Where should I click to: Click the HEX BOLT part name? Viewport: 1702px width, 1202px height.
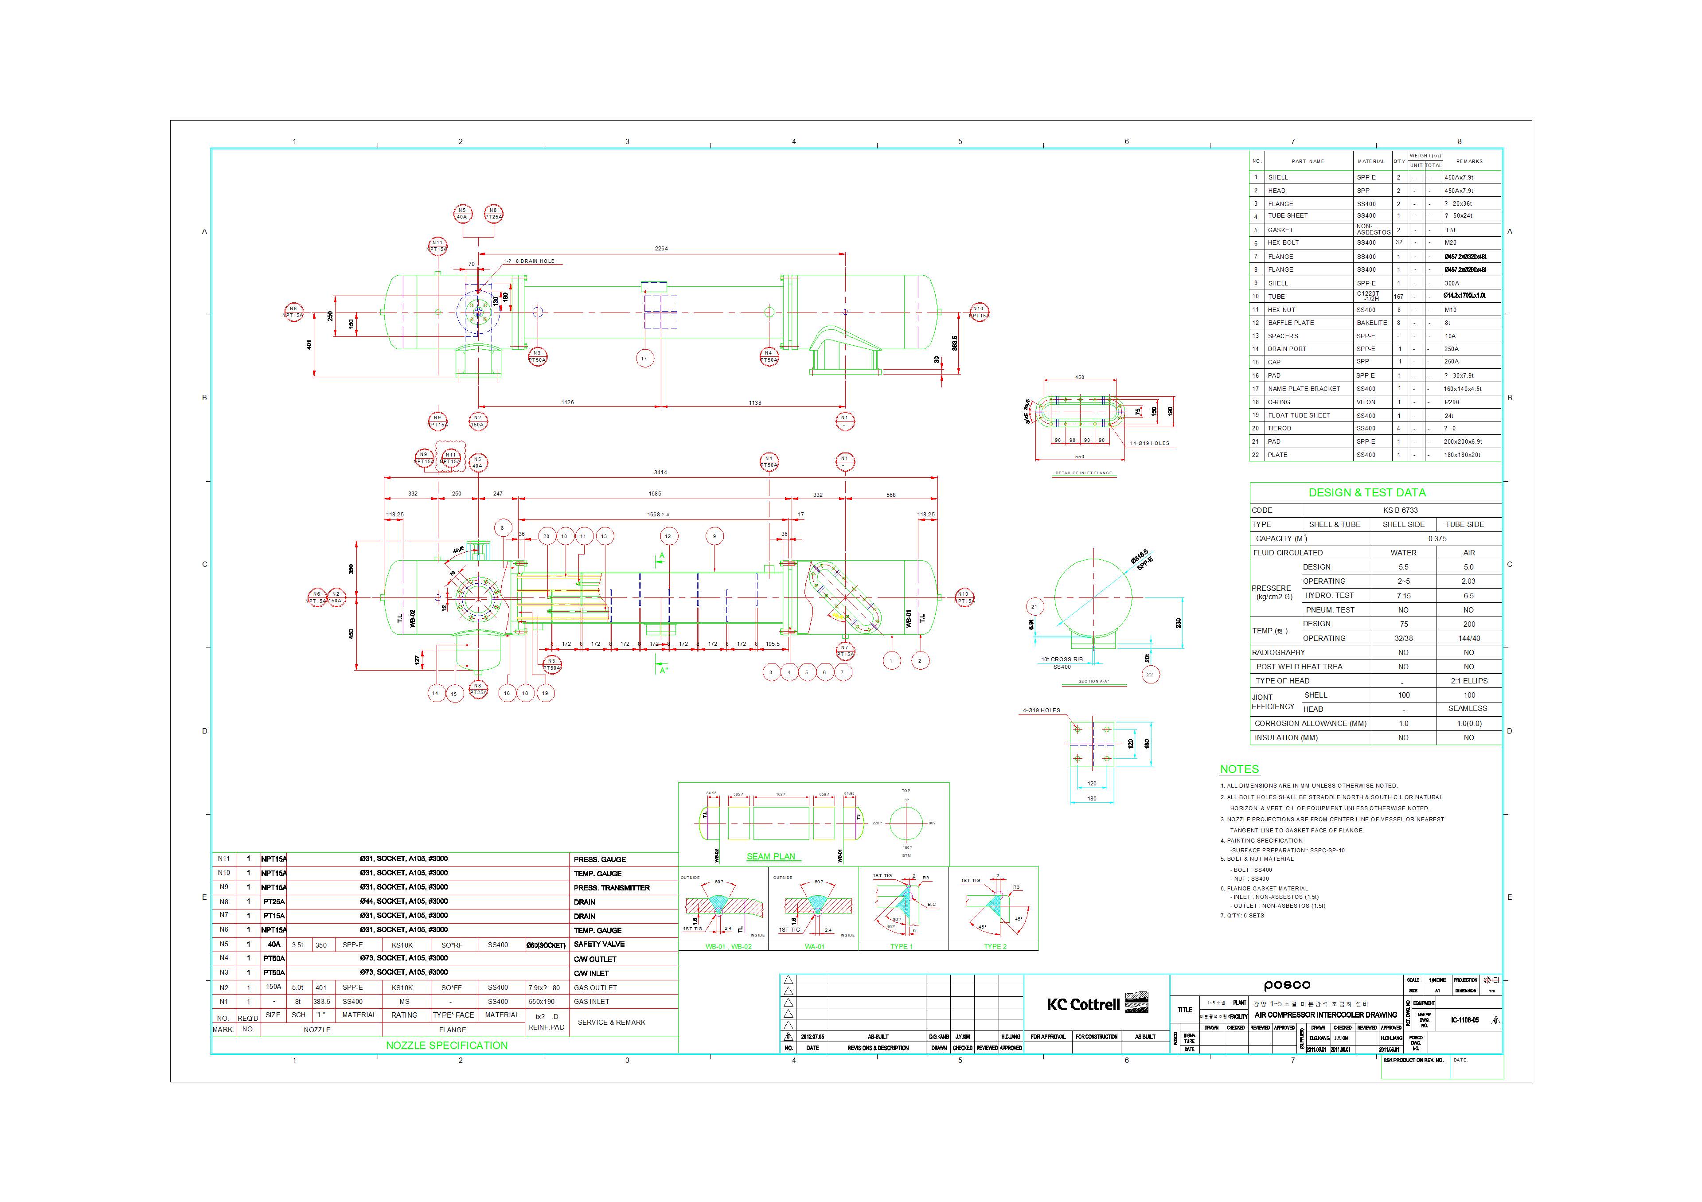(x=1283, y=242)
